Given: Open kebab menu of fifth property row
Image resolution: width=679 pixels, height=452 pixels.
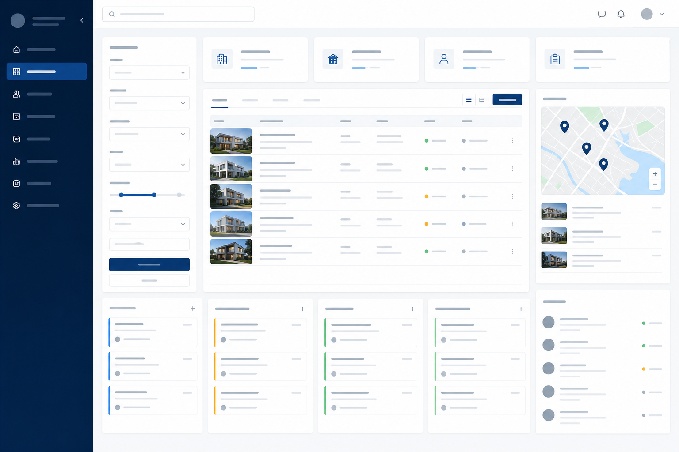Looking at the screenshot, I should tap(512, 252).
